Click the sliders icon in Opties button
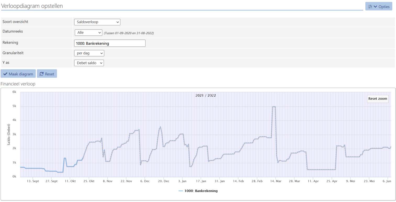Image resolution: width=396 pixels, height=202 pixels. coord(370,7)
